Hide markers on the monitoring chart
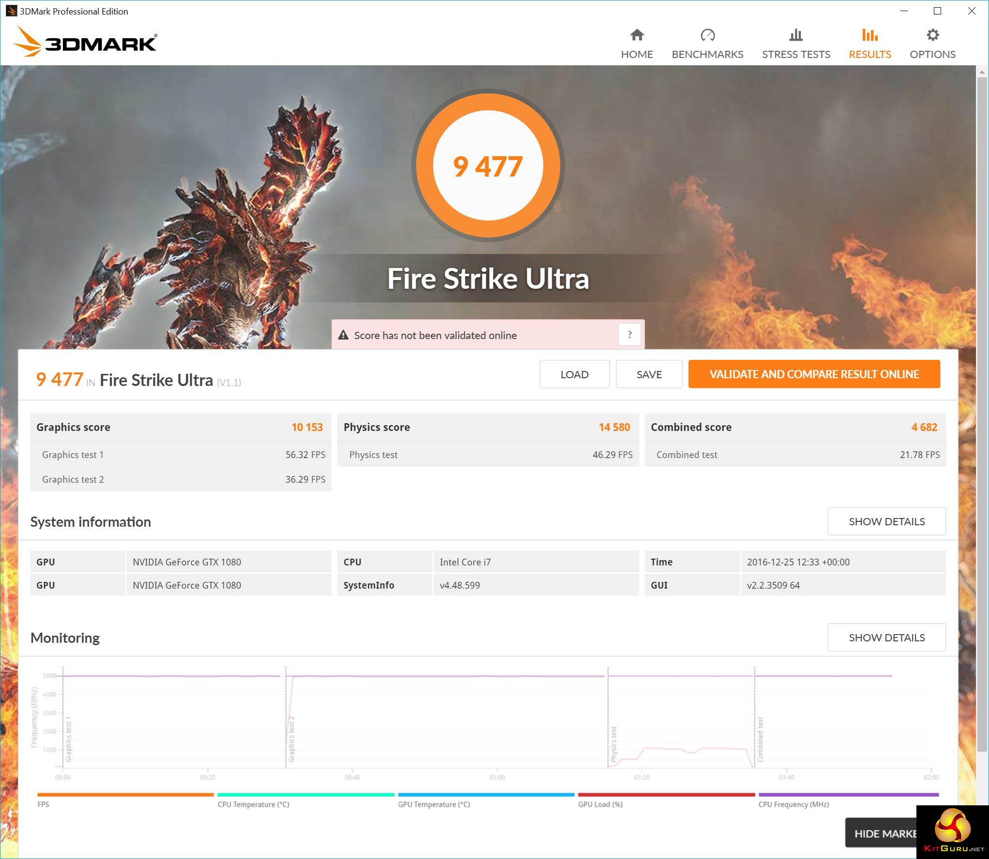Image resolution: width=989 pixels, height=859 pixels. (x=881, y=833)
